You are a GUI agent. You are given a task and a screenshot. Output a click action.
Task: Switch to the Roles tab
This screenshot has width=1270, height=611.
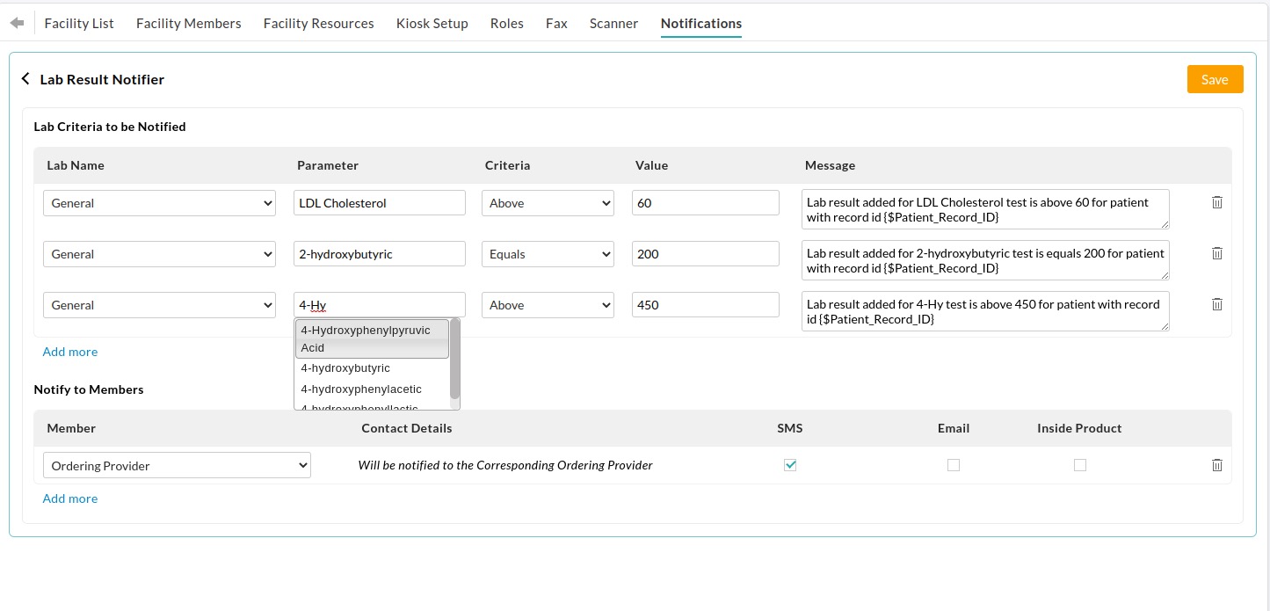click(507, 23)
